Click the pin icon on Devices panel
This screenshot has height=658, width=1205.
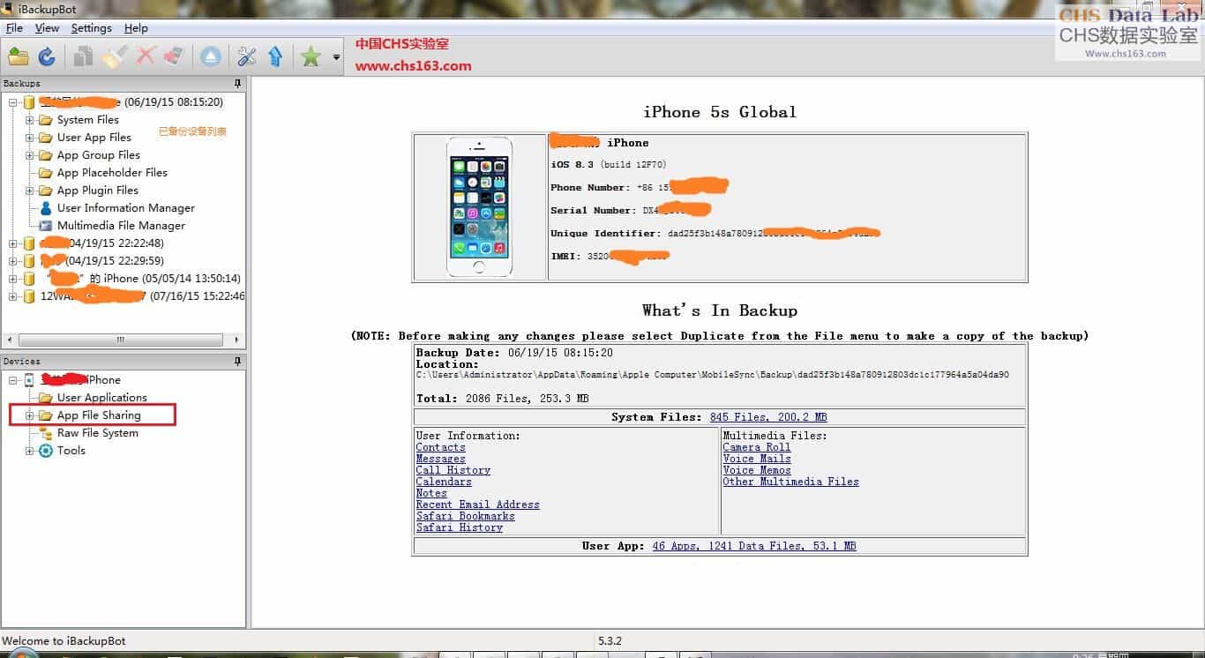click(237, 362)
